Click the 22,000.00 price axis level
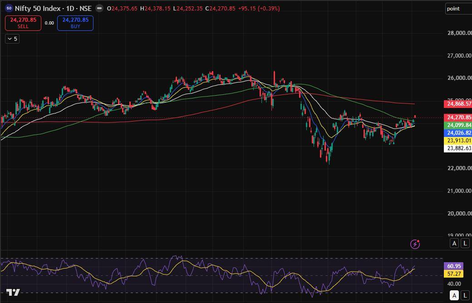The height and width of the screenshot is (303, 472). 459,168
